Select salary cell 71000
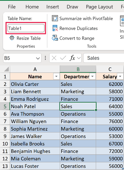This screenshot has width=124, height=170. point(110,99)
